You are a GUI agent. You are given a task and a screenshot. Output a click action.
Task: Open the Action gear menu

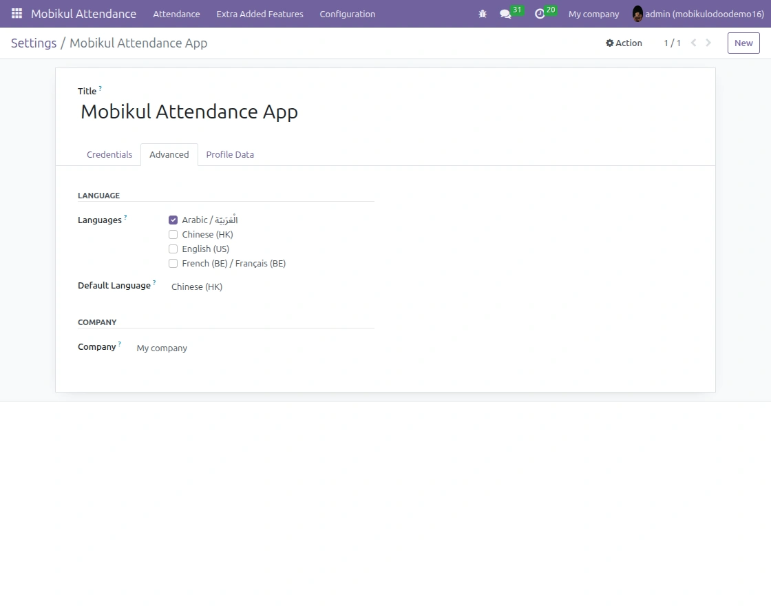[624, 43]
